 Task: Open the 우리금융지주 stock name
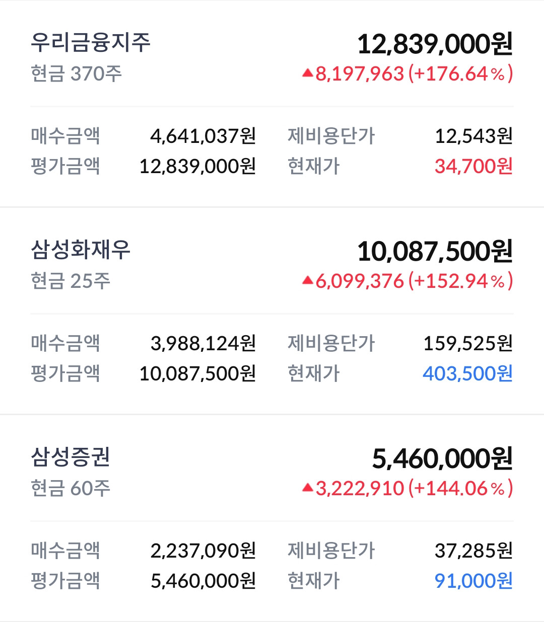pos(91,42)
